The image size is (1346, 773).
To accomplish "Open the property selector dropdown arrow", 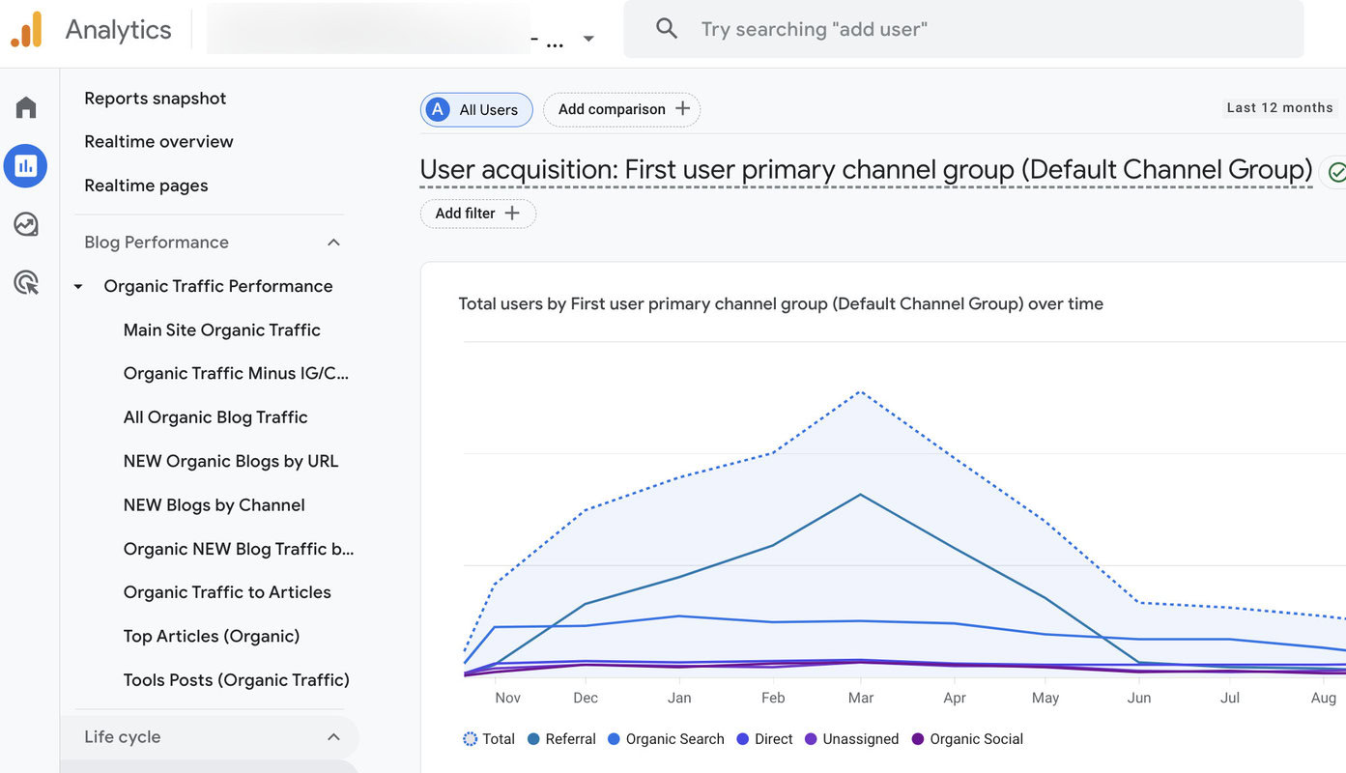I will [x=588, y=38].
